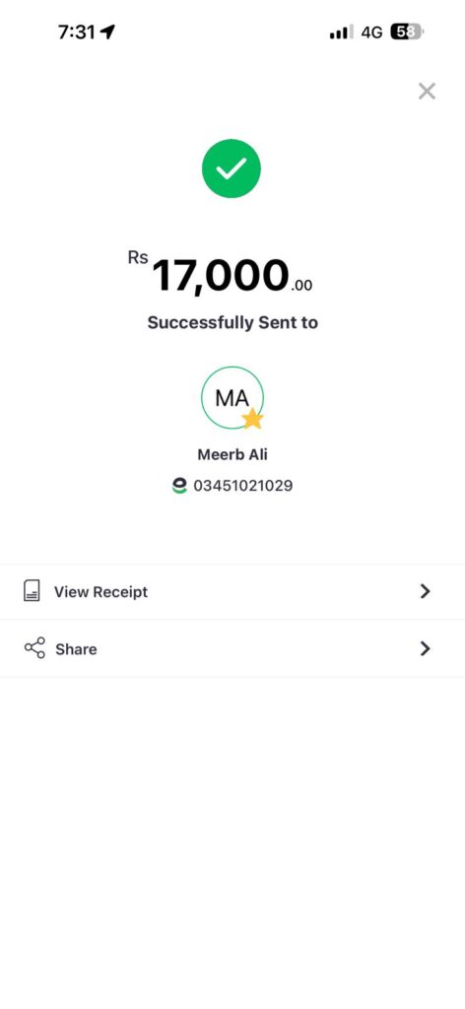
Task: Tap the 4G network indicator
Action: (371, 32)
